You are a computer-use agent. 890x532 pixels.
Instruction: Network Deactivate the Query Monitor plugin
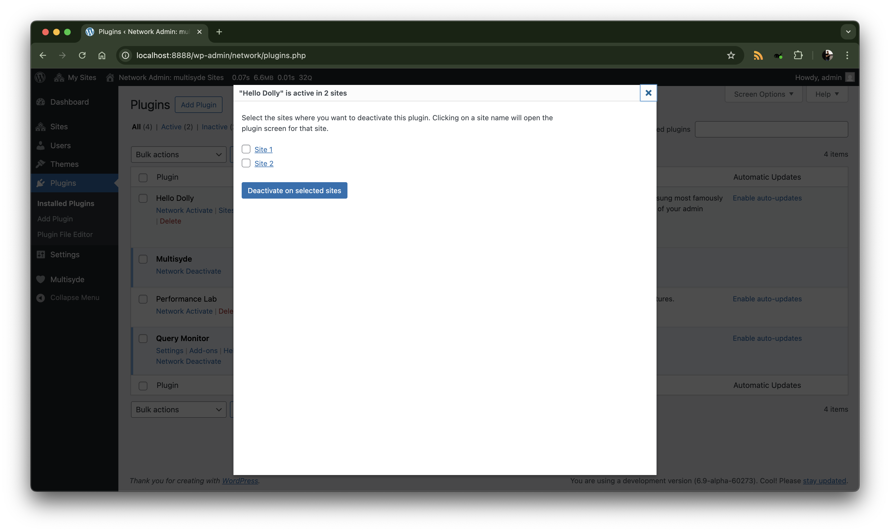pos(189,361)
